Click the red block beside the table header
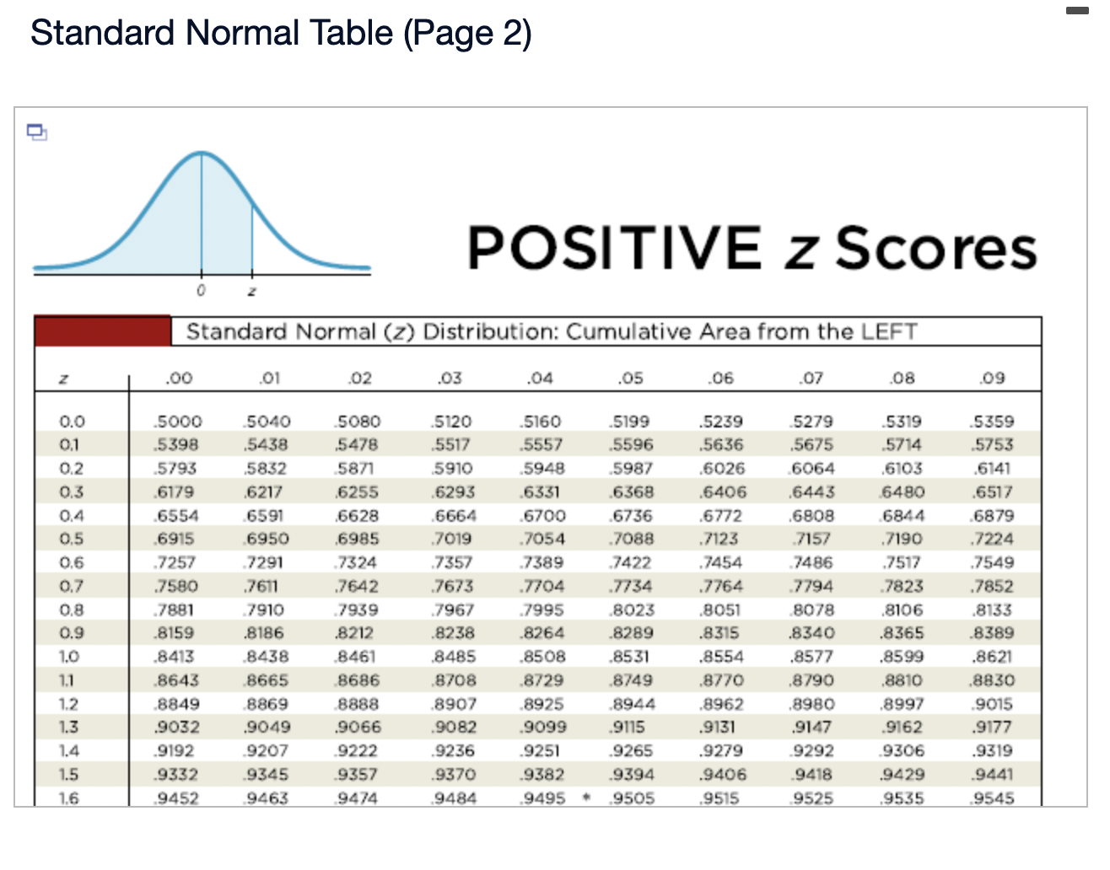 coord(102,330)
